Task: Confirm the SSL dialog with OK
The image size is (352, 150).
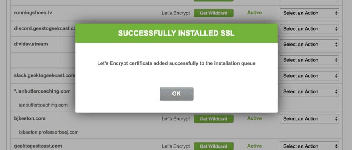Action: (176, 94)
